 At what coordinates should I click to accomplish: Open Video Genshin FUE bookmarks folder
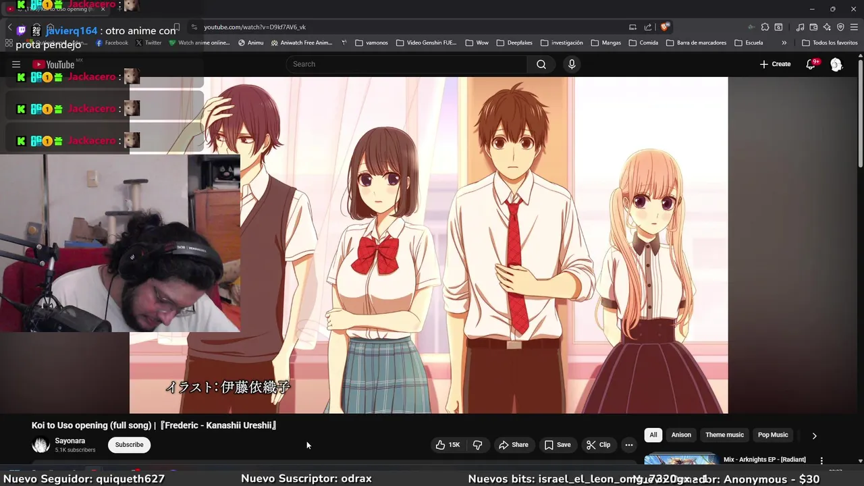(427, 43)
